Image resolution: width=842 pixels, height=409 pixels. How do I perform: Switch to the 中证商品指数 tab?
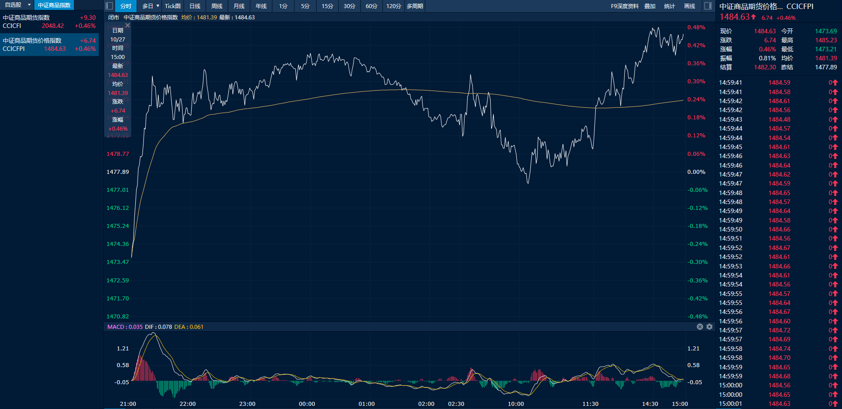pos(54,5)
